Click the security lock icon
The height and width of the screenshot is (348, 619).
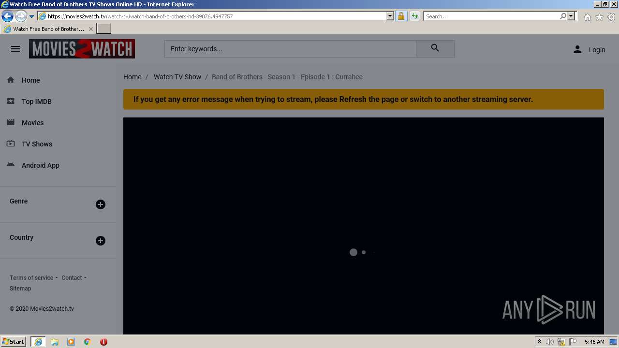point(401,16)
